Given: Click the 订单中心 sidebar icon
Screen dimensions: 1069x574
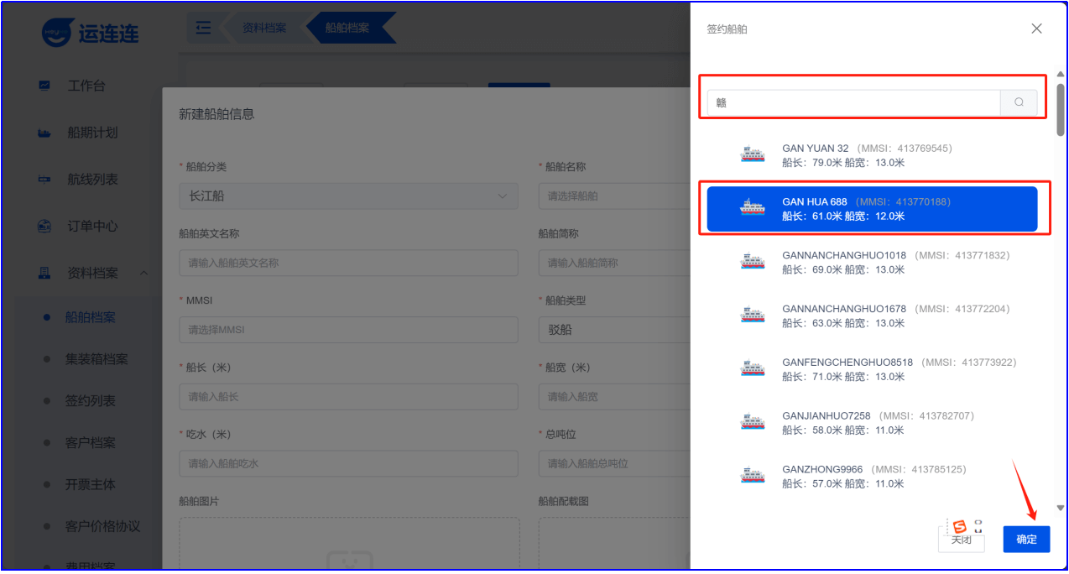Looking at the screenshot, I should (x=44, y=227).
